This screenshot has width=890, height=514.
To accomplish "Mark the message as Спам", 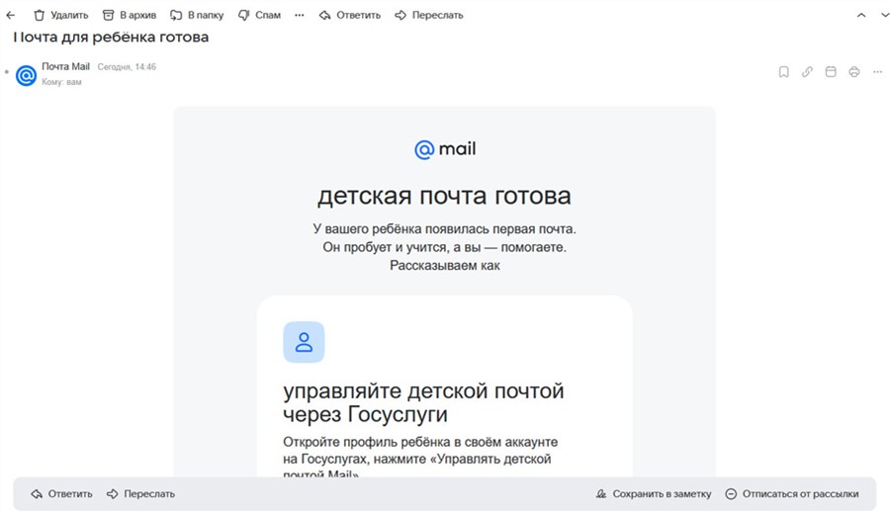I will [259, 15].
